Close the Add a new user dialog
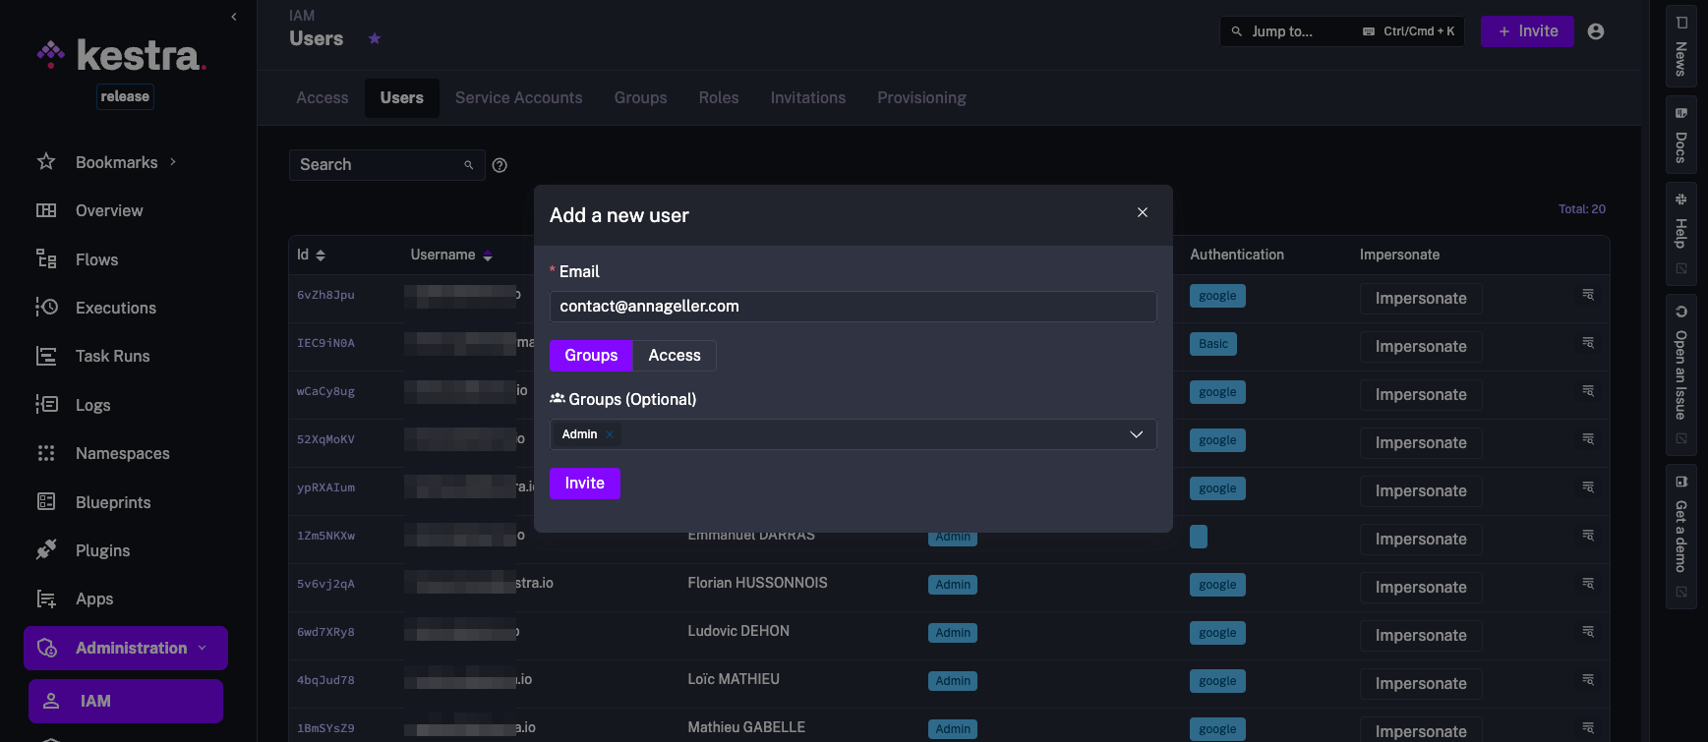The height and width of the screenshot is (742, 1708). point(1142,212)
